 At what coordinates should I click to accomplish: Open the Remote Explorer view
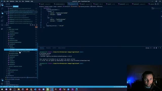coord(2,25)
